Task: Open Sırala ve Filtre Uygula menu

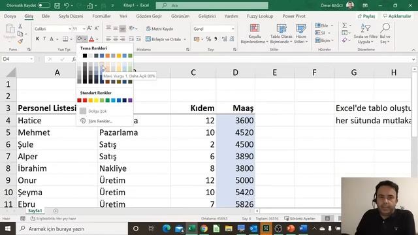Action: 366,34
